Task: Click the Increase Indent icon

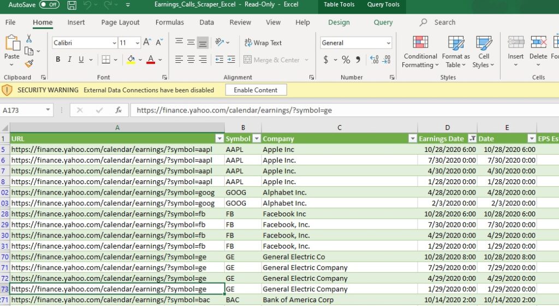Action: pyautogui.click(x=231, y=59)
